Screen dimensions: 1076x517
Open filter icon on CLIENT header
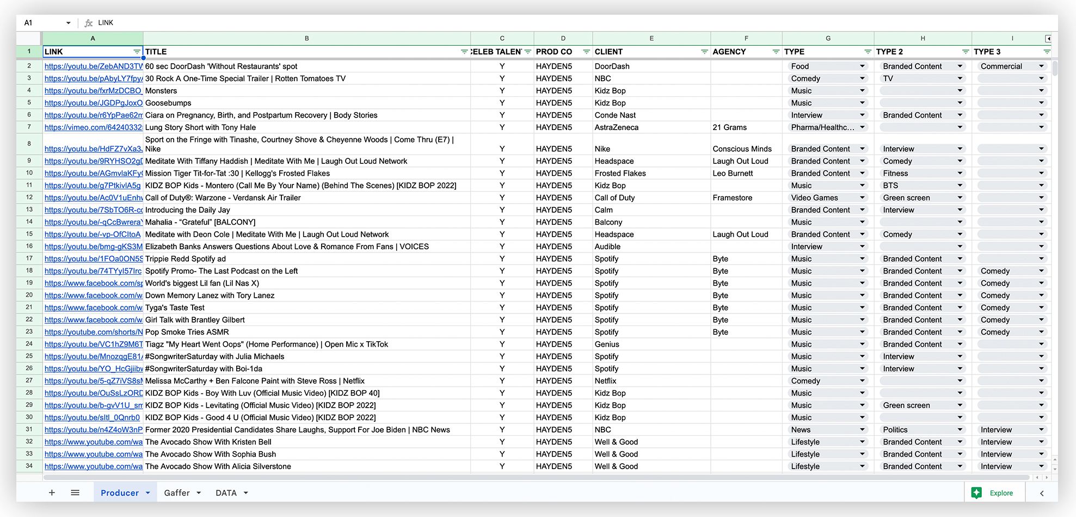(x=704, y=52)
